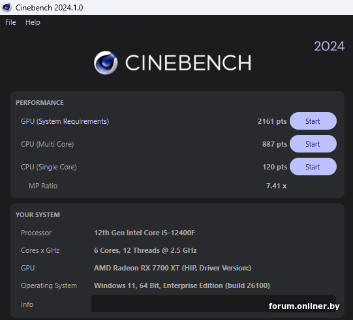Start the CPU Single Core test
The width and height of the screenshot is (353, 320).
tap(313, 167)
